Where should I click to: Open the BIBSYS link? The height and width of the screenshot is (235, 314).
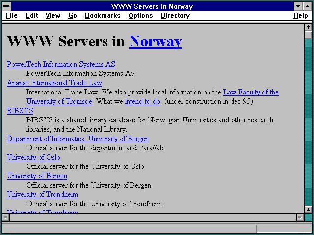click(x=20, y=111)
